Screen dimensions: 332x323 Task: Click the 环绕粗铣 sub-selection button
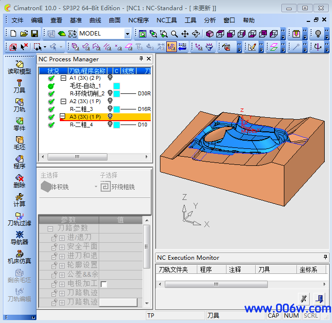(118, 187)
